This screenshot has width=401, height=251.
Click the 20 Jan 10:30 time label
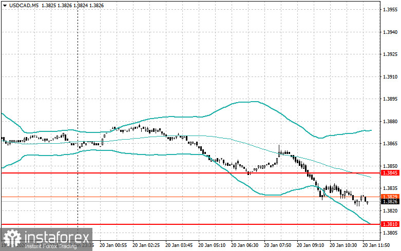pyautogui.click(x=343, y=245)
